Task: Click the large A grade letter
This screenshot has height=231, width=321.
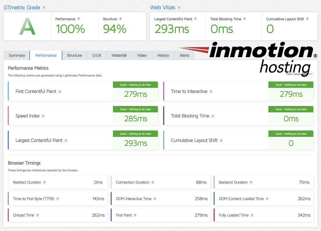Action: pyautogui.click(x=27, y=27)
